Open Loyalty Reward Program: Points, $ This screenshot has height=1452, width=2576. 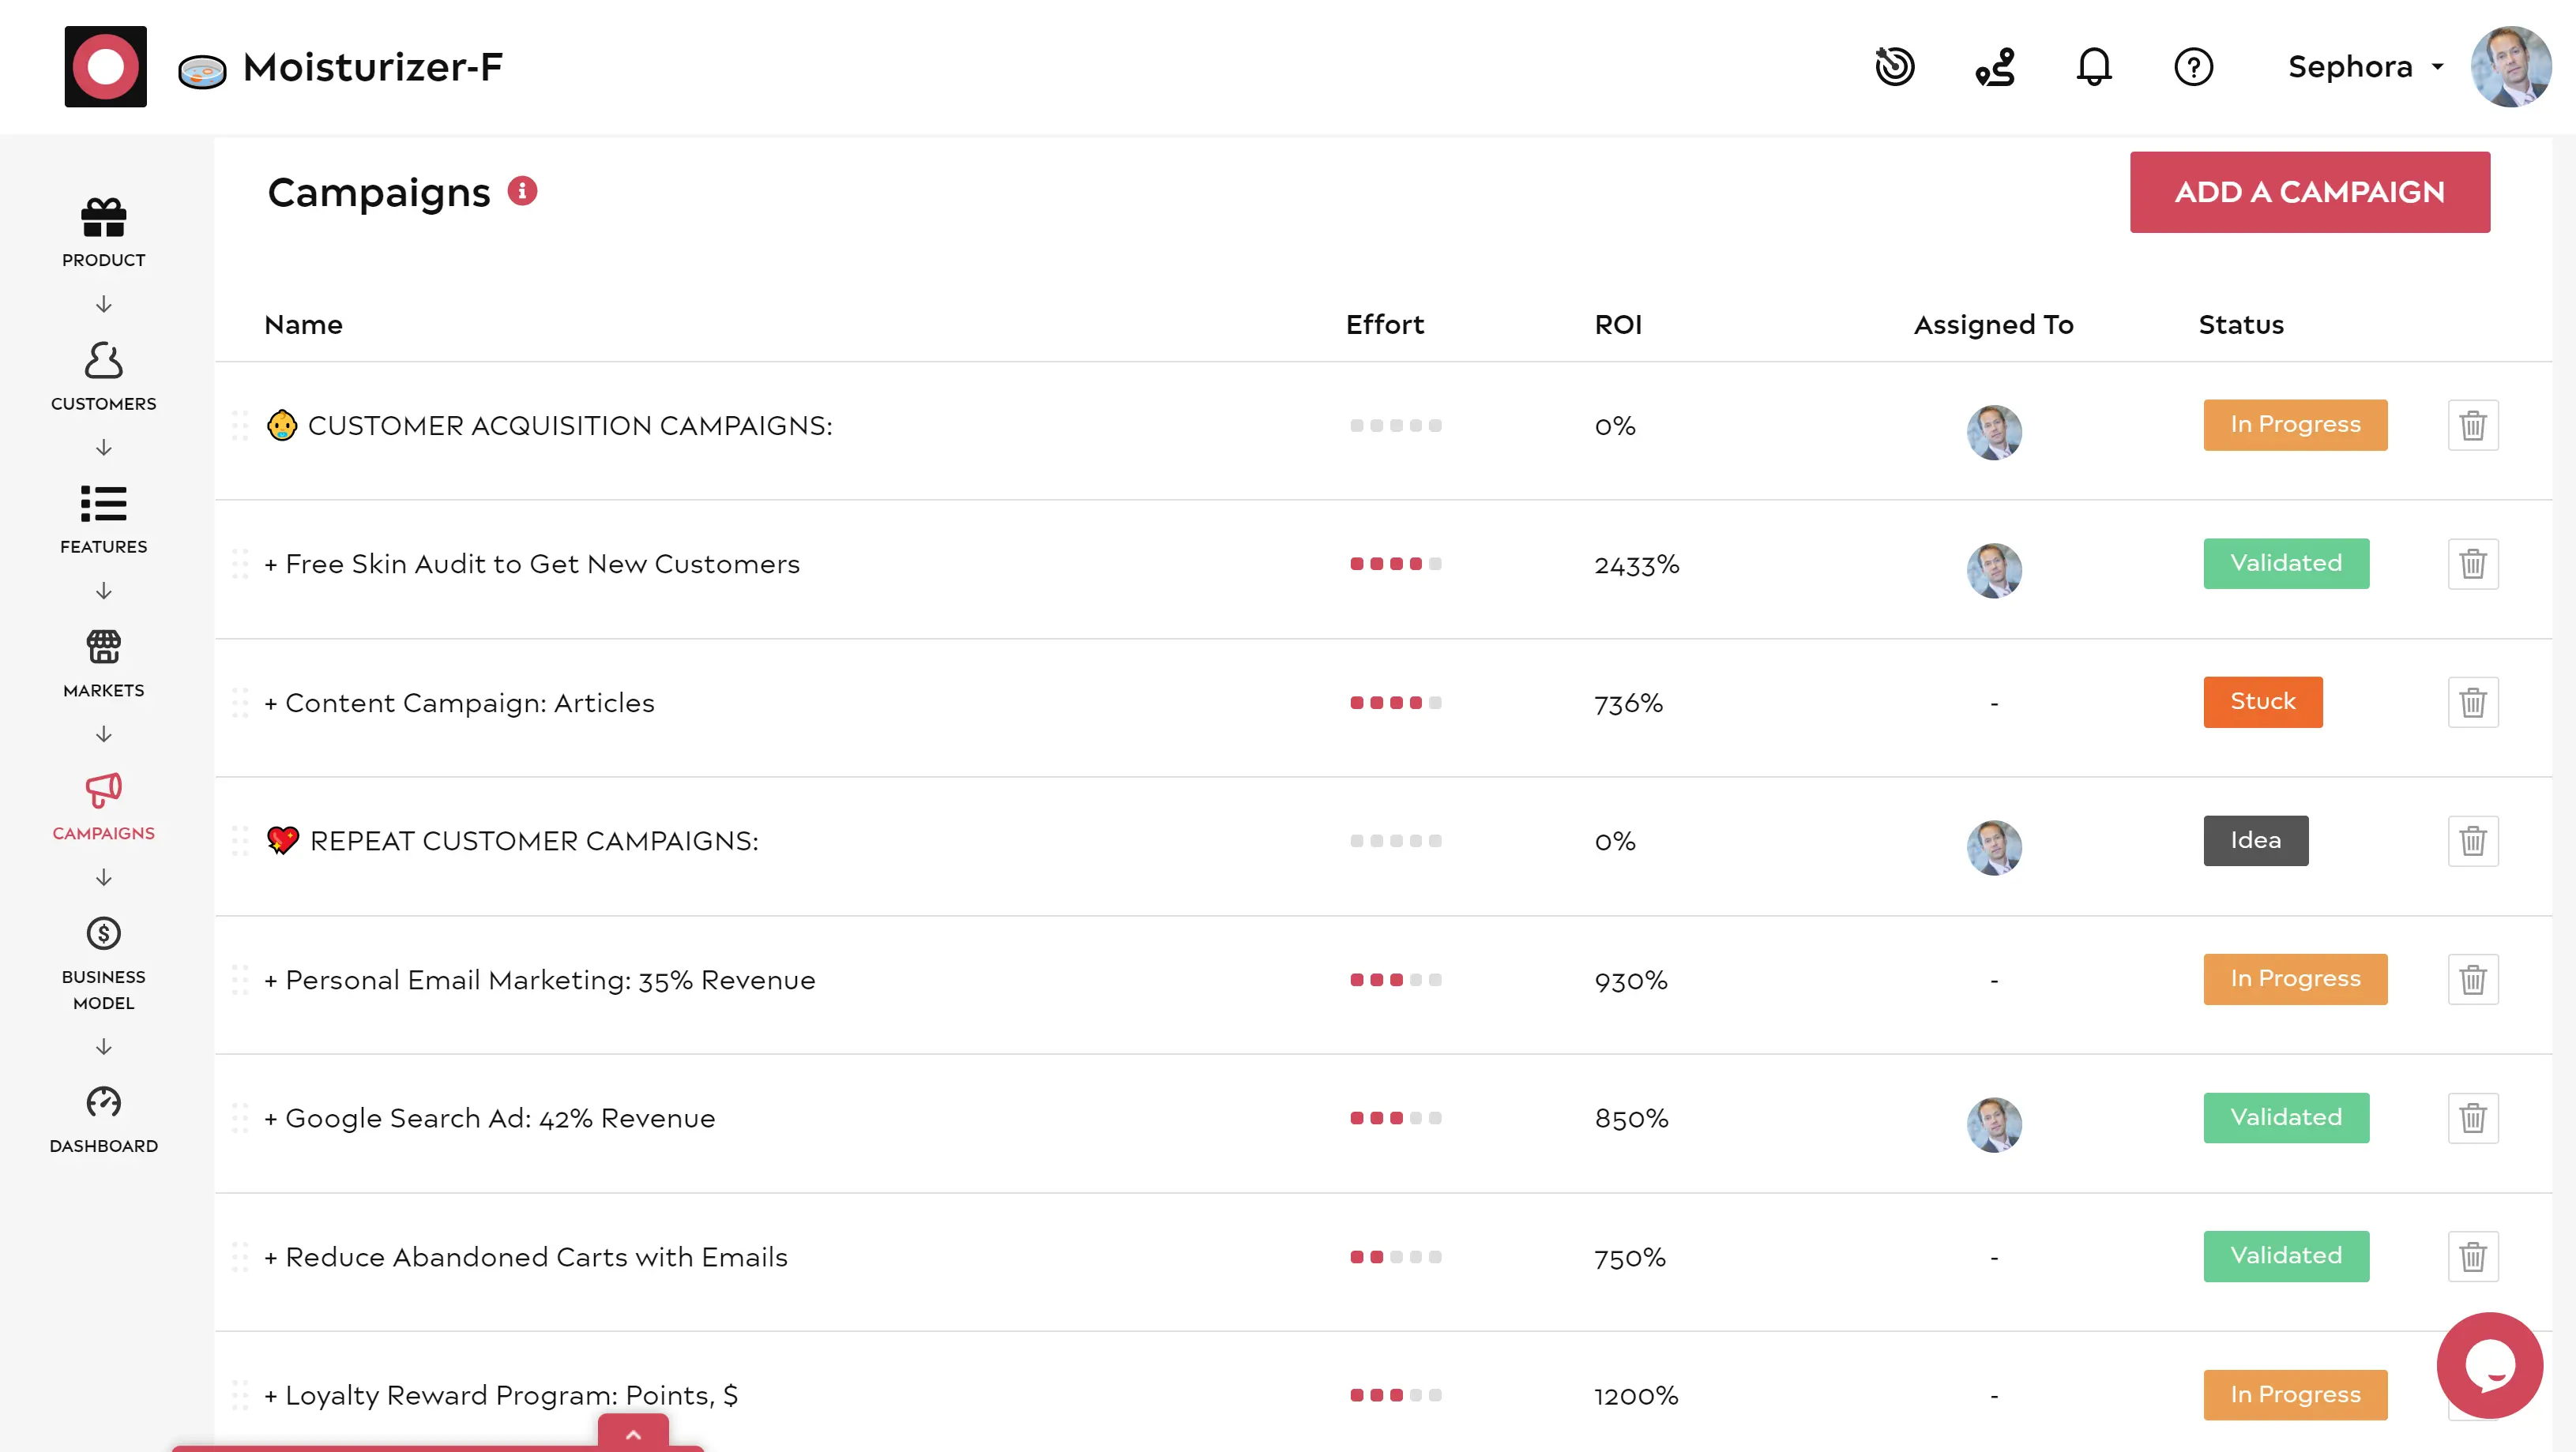pos(501,1395)
